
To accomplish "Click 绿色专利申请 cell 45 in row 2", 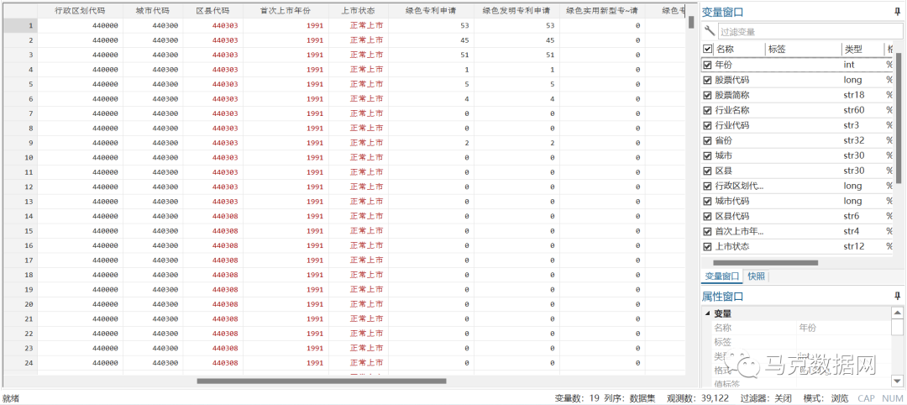I will click(431, 40).
